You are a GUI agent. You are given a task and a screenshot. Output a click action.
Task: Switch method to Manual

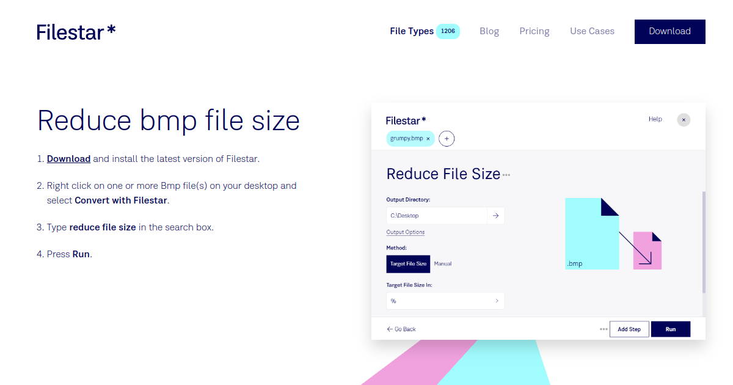click(x=443, y=264)
